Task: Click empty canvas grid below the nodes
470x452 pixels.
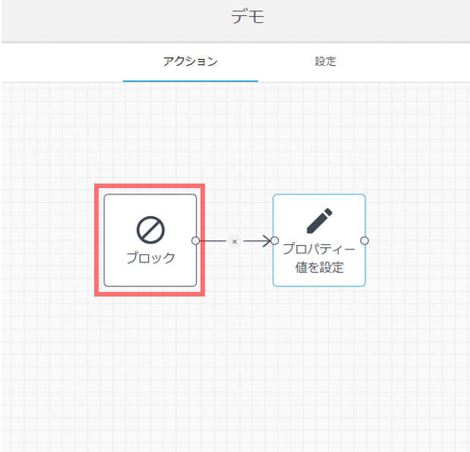Action: pyautogui.click(x=235, y=364)
